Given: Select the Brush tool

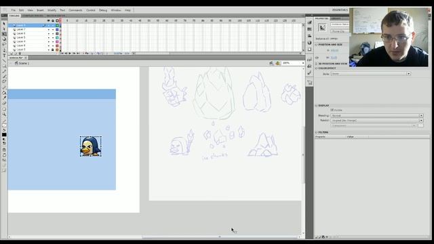Looking at the screenshot, I should point(4,76).
